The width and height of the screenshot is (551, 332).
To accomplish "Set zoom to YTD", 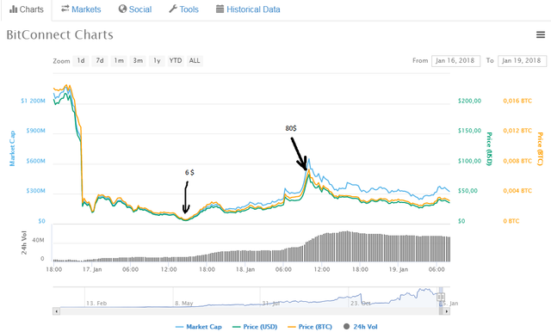I will click(176, 61).
